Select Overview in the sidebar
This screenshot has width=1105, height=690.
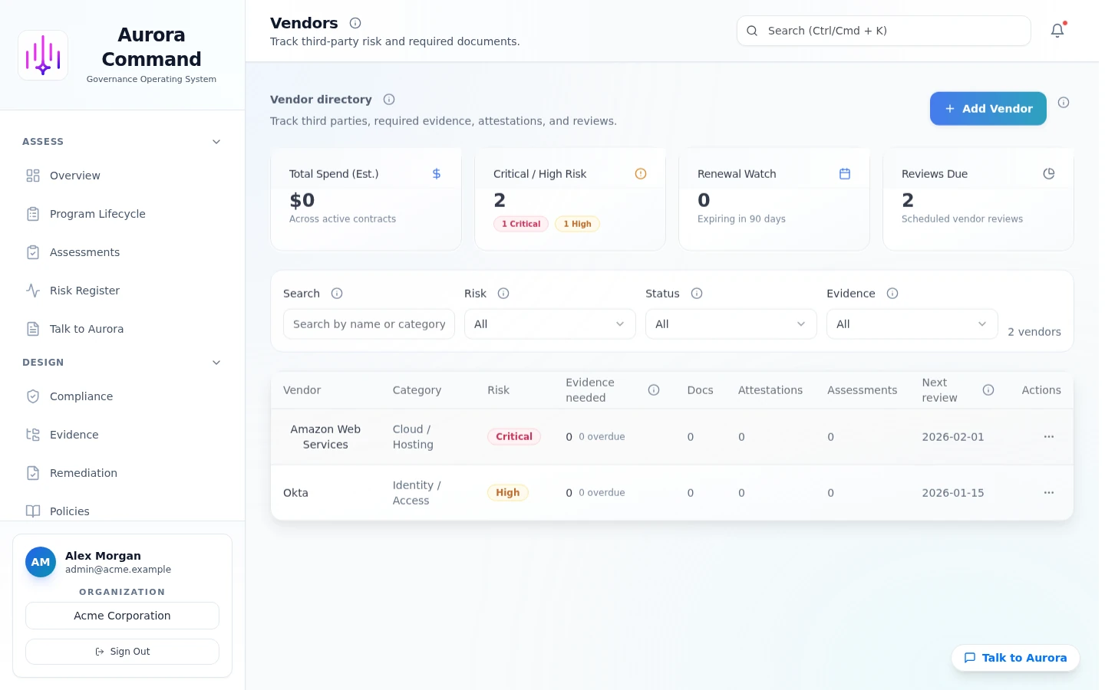[74, 176]
